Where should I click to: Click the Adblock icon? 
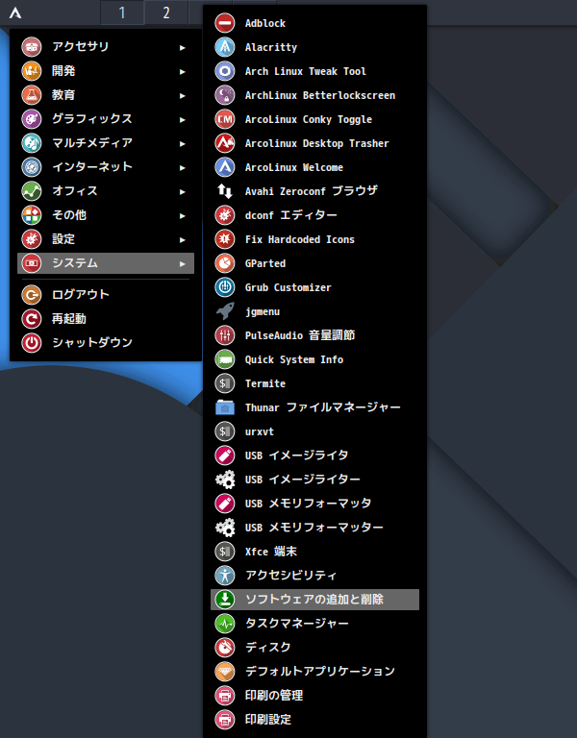[x=225, y=23]
